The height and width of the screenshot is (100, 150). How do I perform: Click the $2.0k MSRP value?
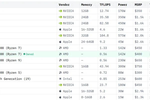tap(139, 35)
